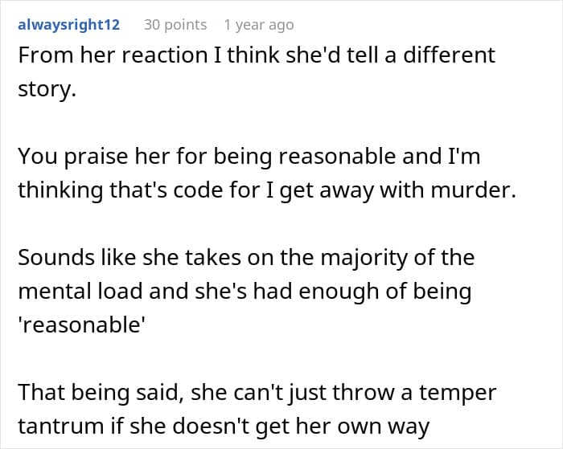Click the line starting "Sounds like she"
This screenshot has width=563, height=449.
point(246,258)
